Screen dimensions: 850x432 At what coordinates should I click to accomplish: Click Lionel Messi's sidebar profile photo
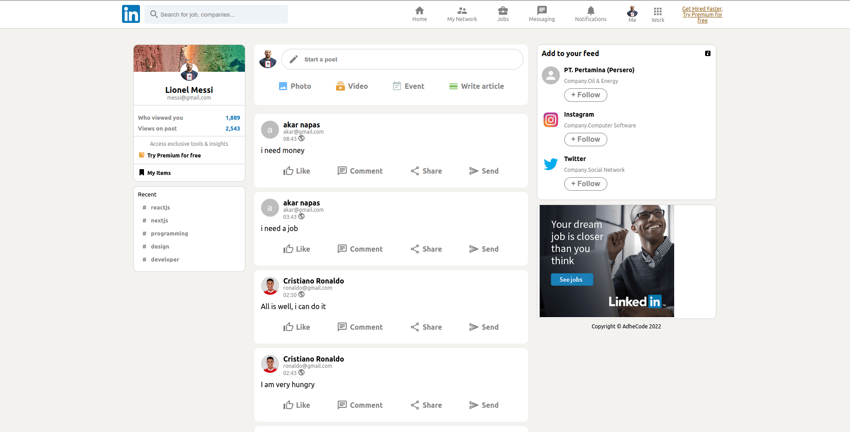click(189, 71)
